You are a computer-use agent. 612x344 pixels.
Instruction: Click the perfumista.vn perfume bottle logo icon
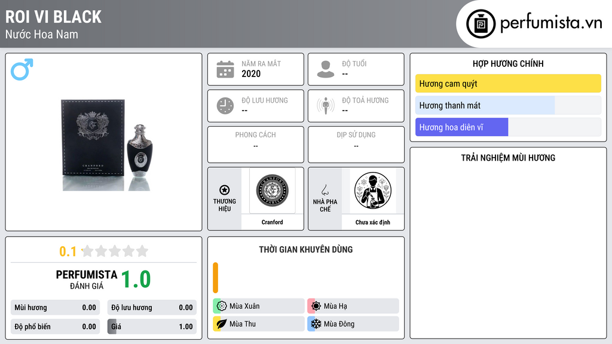tap(481, 24)
